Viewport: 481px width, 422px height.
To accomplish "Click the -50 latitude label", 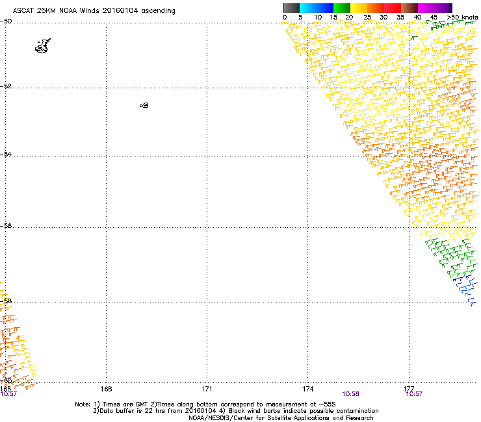I will pos(6,21).
